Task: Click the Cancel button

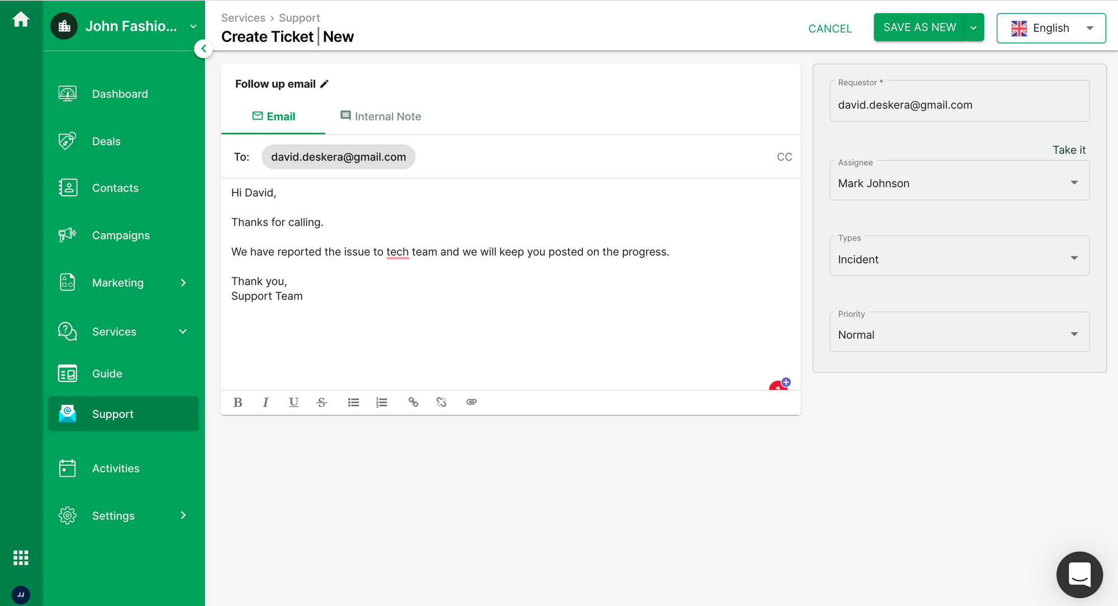Action: pos(830,27)
